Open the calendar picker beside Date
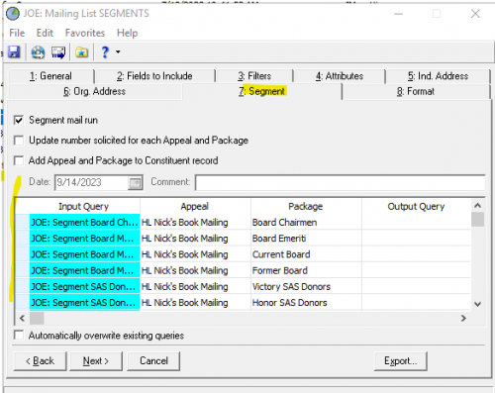The width and height of the screenshot is (495, 393). [135, 182]
